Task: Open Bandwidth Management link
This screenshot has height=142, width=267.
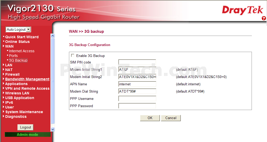Action: pyautogui.click(x=27, y=79)
